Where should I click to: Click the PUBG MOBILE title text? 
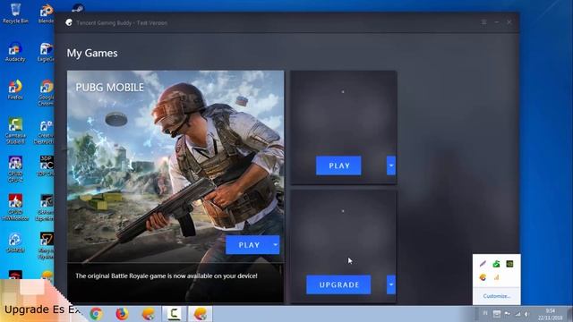point(109,88)
